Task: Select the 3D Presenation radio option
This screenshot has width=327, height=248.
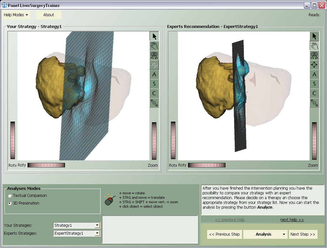Action: point(10,203)
